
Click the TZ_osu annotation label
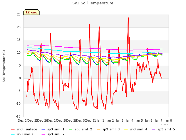[x=31, y=12]
